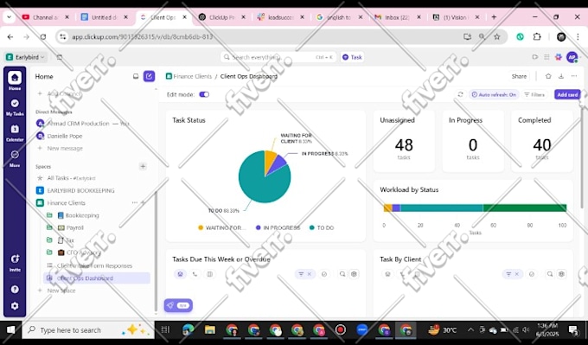588x345 pixels.
Task: Select board view icon in Tasks Due card
Action: 209,274
